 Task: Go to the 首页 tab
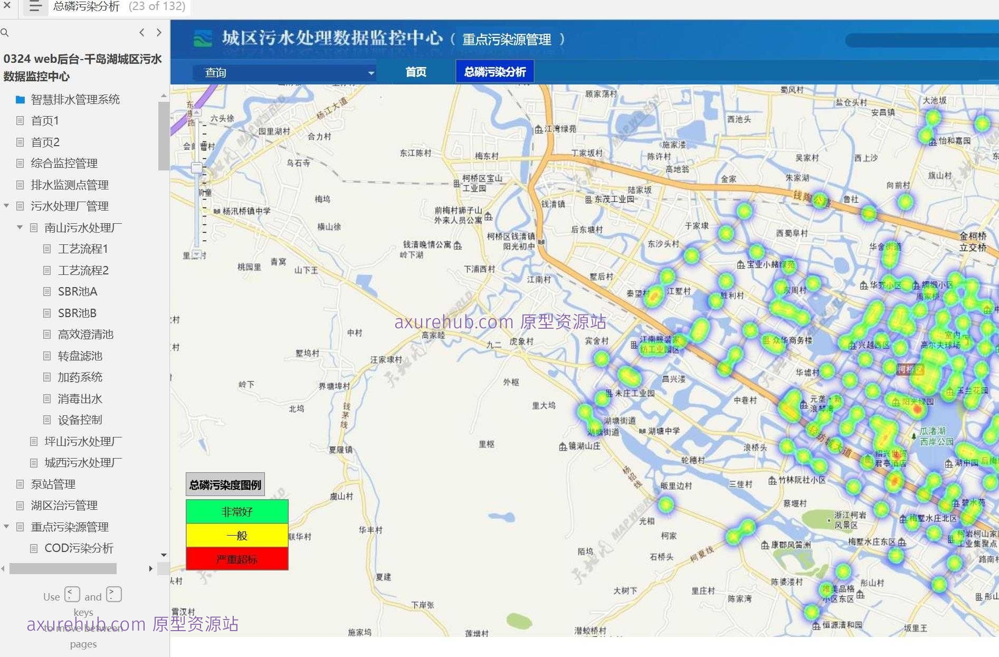pyautogui.click(x=416, y=72)
